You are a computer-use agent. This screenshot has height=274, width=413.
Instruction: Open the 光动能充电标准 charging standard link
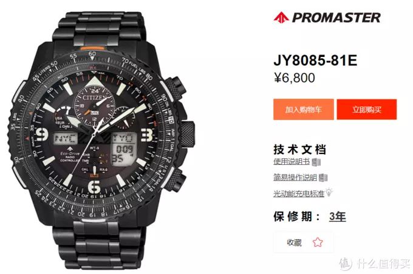click(299, 194)
